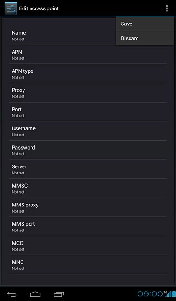Open the Name setting
176x301 pixels.
pos(63,36)
